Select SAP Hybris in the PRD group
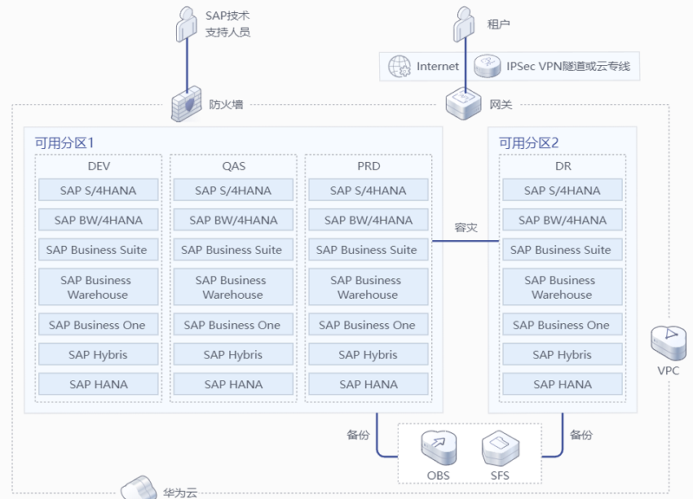 click(x=369, y=354)
